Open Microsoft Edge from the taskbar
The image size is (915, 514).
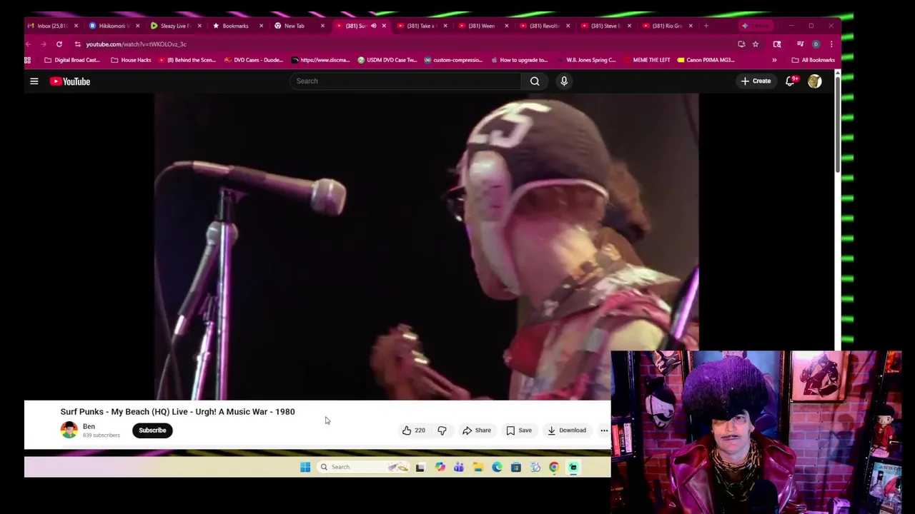497,467
